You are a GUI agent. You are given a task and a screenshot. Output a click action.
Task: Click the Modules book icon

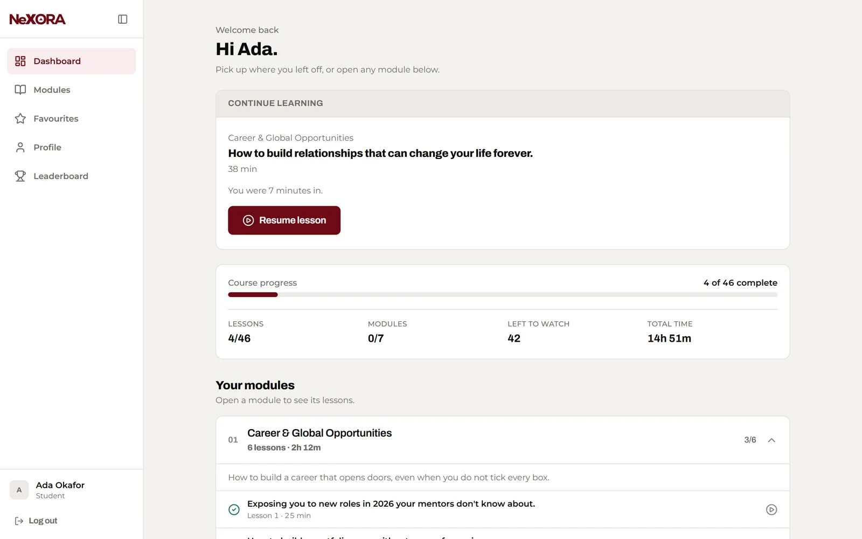tap(20, 89)
